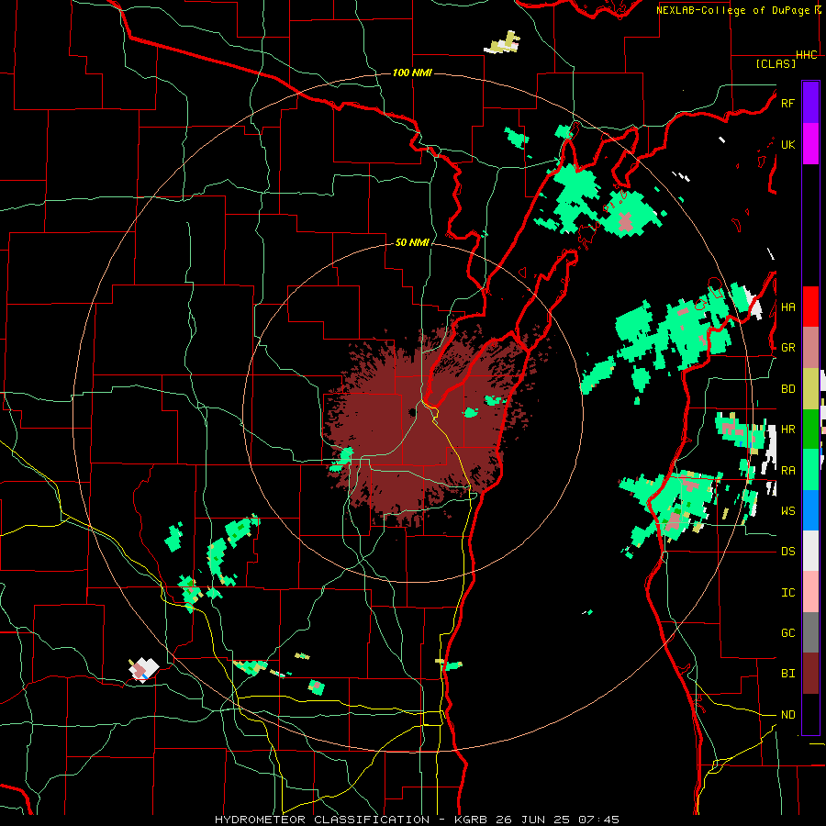Click the 50 NMI range ring label
Viewport: 826px width, 826px height.
click(412, 243)
